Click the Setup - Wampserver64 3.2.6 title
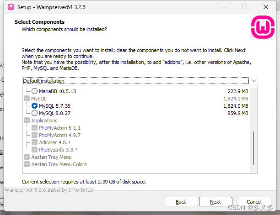The image size is (280, 215). [x=51, y=7]
